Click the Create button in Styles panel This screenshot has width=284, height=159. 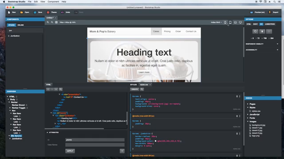(x=134, y=89)
